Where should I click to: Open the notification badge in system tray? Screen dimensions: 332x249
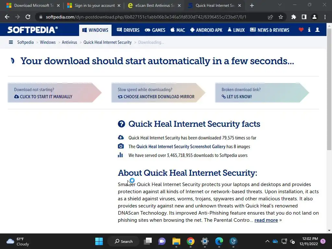click(x=323, y=241)
